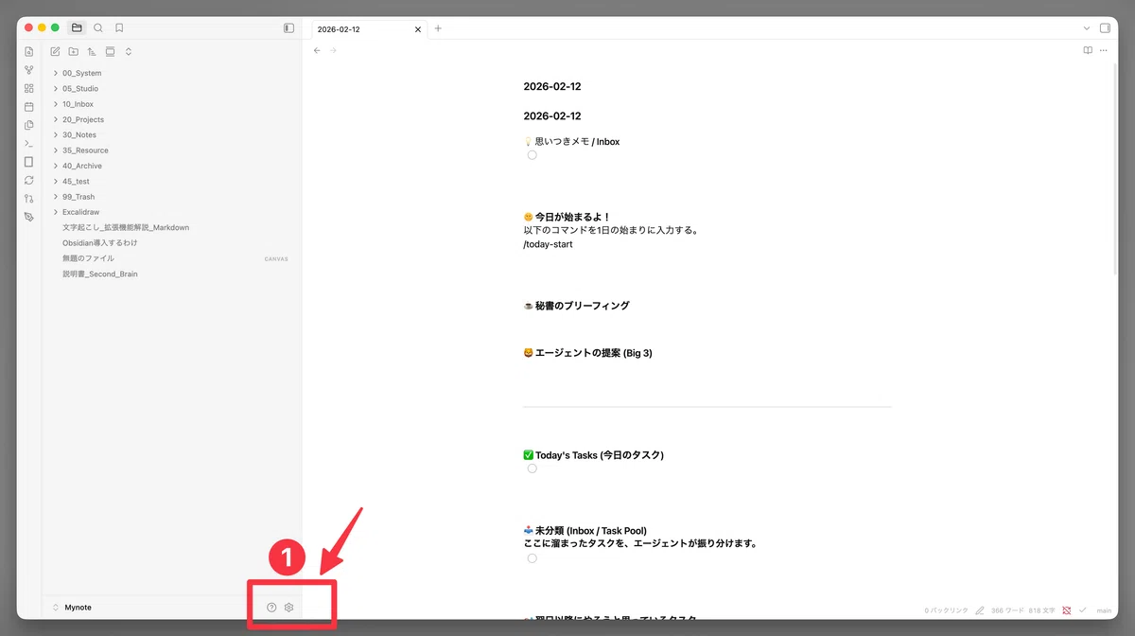Click the 366 ワード word count

click(x=1007, y=610)
